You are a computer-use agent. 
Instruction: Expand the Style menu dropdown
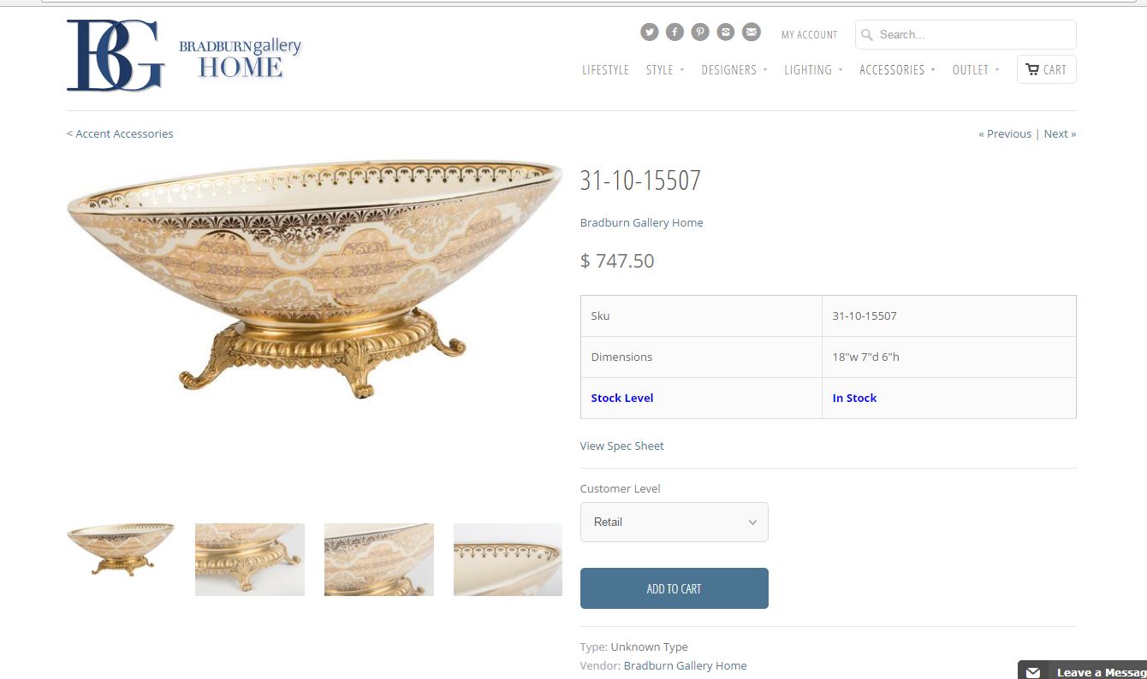665,70
